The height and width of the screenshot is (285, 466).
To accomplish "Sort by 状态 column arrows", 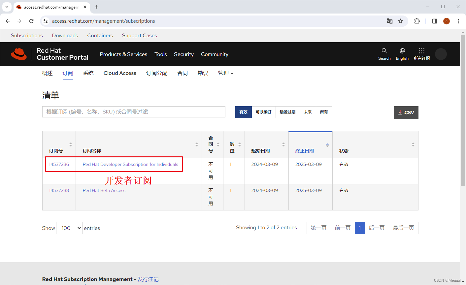I will click(x=413, y=144).
